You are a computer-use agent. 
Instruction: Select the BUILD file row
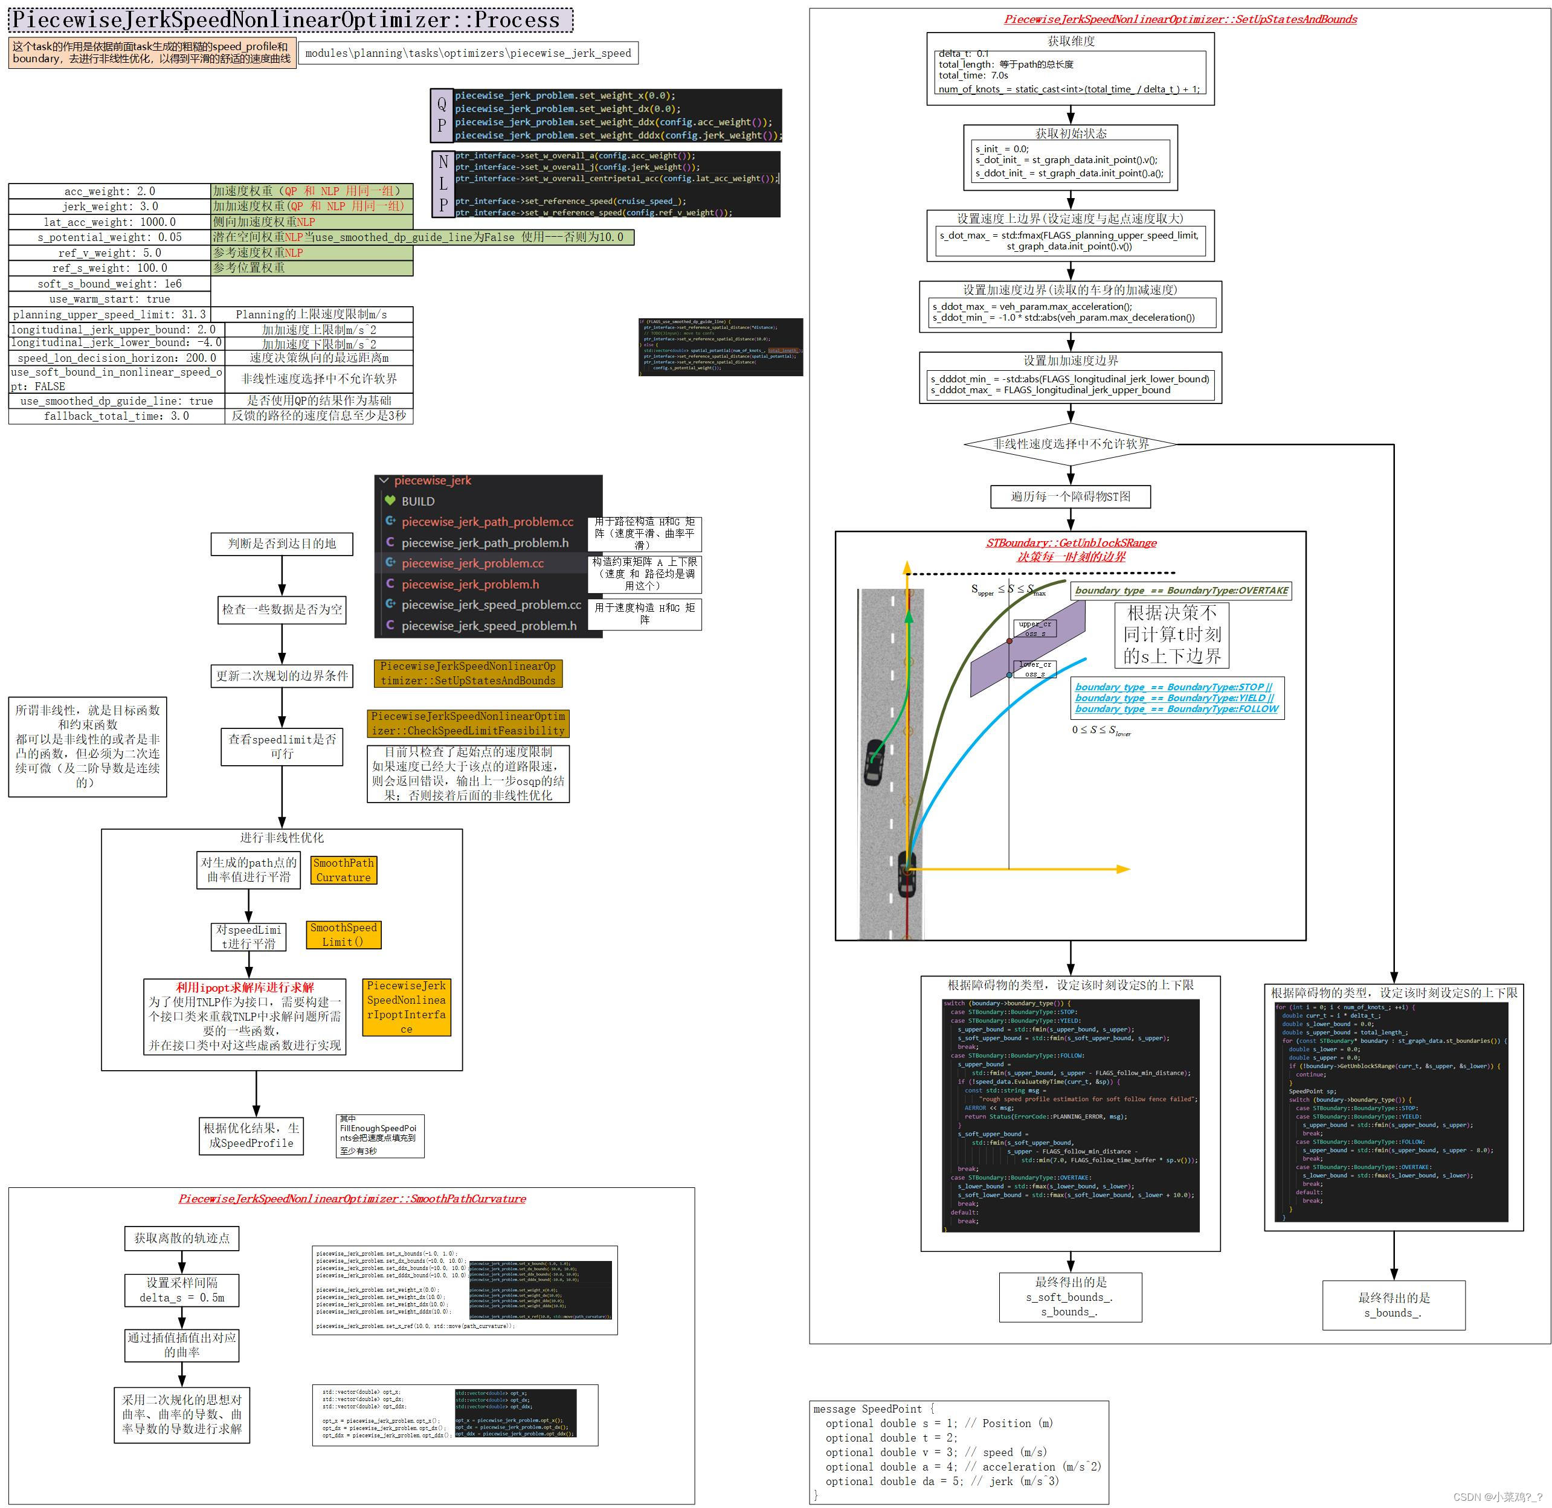tap(488, 501)
